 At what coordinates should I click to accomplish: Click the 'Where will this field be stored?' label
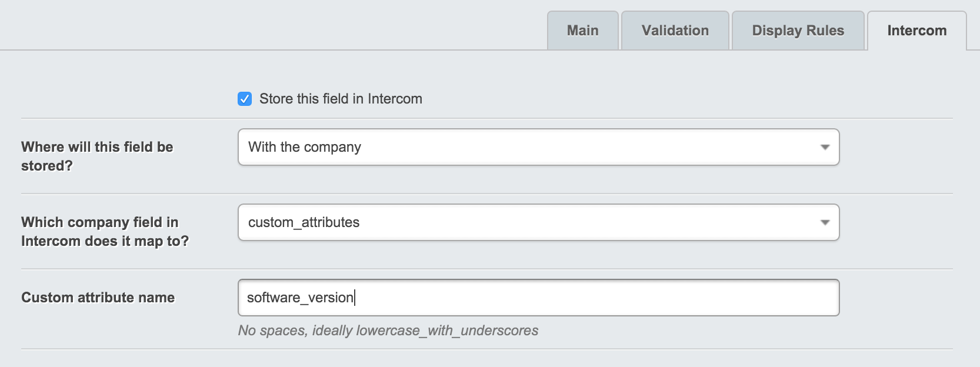tap(97, 156)
